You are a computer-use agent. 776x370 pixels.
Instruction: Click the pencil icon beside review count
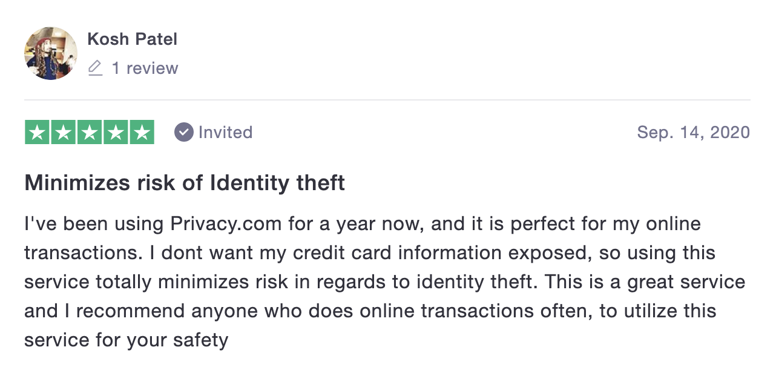[95, 68]
